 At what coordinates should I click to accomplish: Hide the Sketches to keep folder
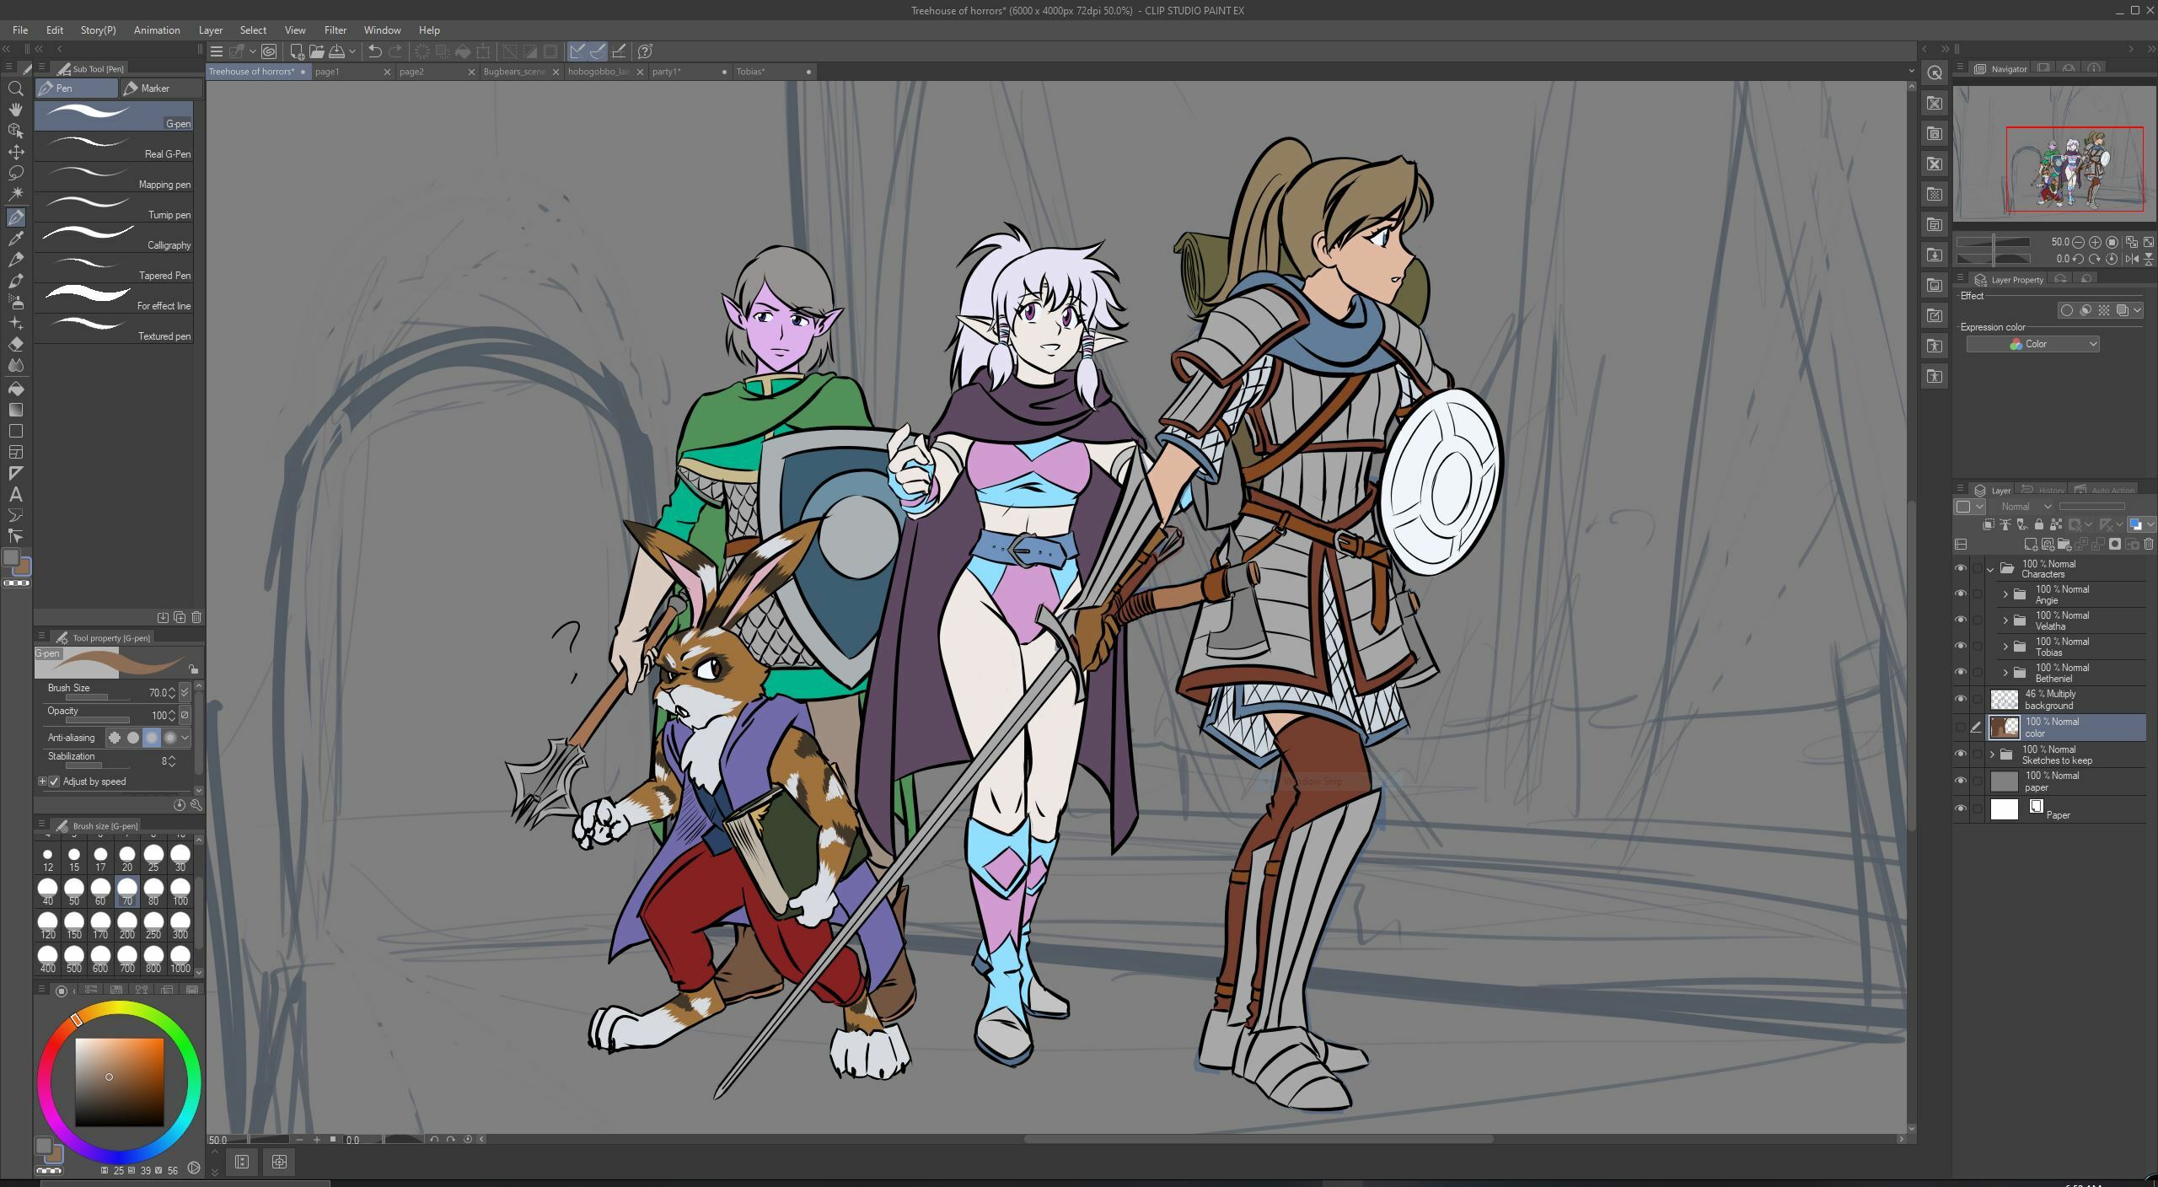[x=1960, y=755]
